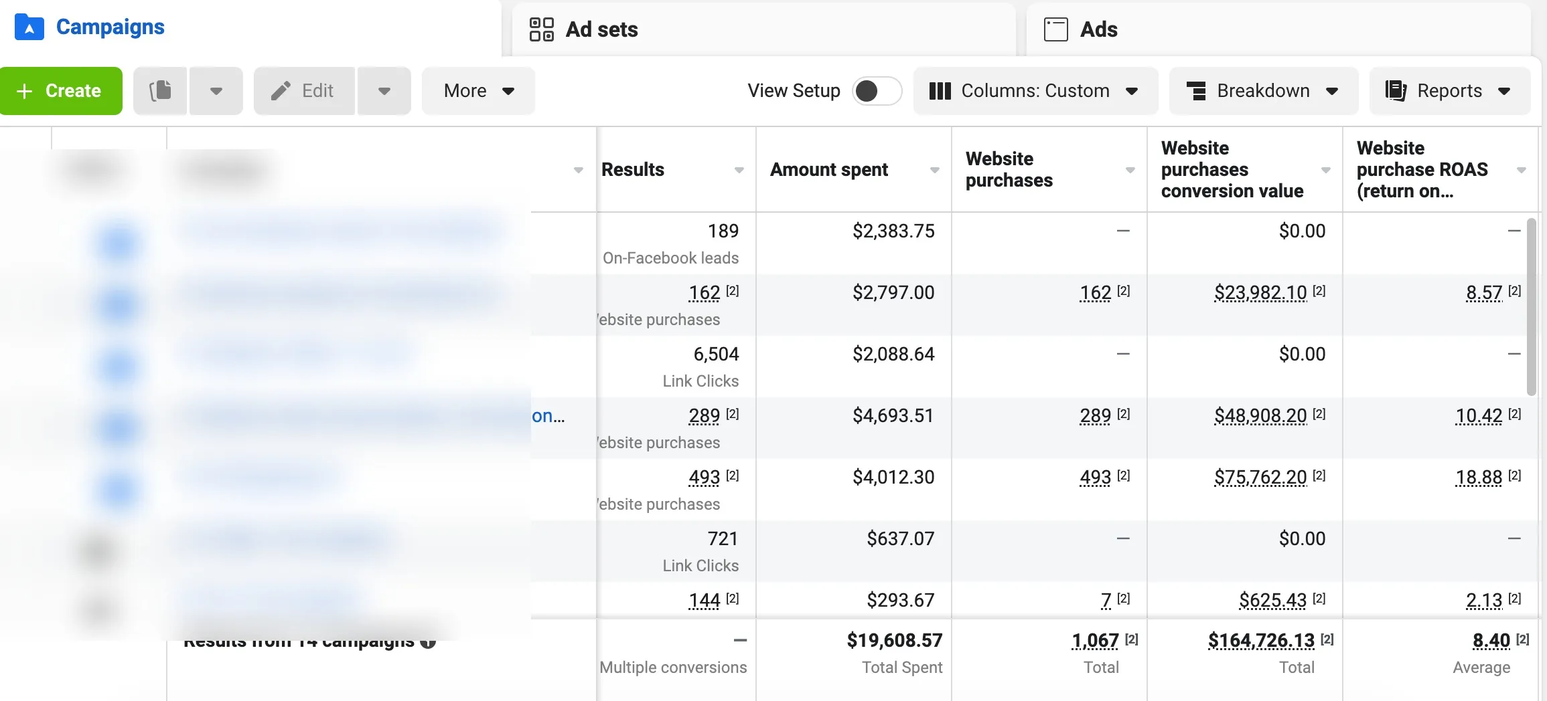This screenshot has height=701, width=1547.
Task: Click the vertical table scrollbar
Action: coord(1531,306)
